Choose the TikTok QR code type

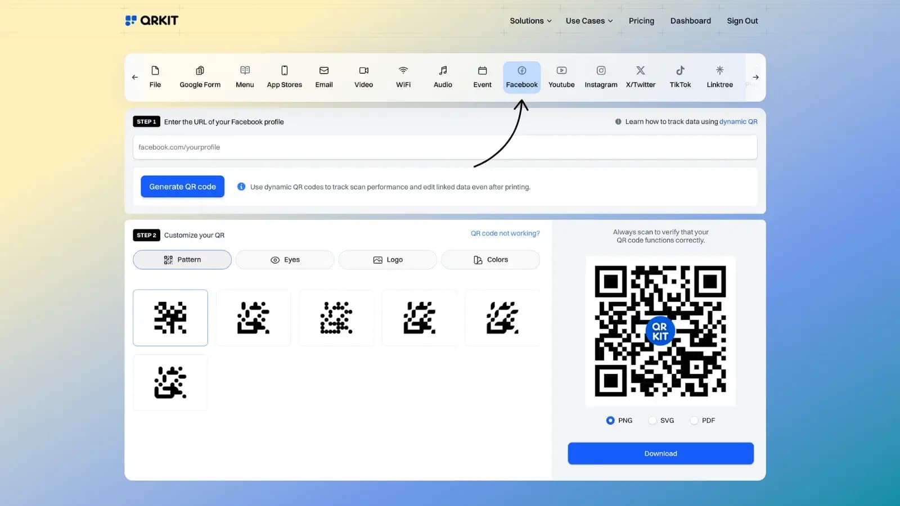[680, 77]
